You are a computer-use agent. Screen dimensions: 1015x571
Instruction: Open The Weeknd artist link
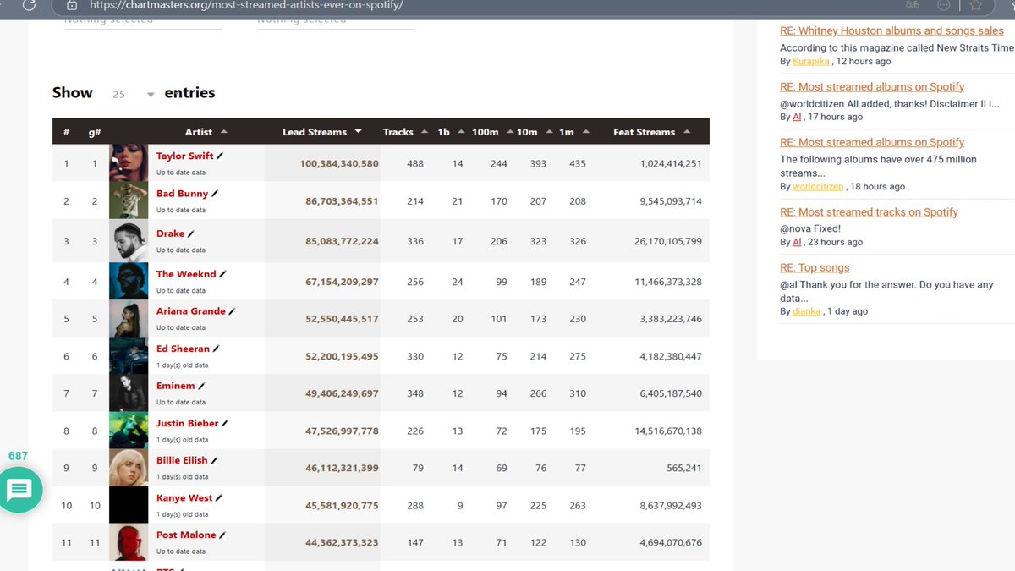[186, 274]
